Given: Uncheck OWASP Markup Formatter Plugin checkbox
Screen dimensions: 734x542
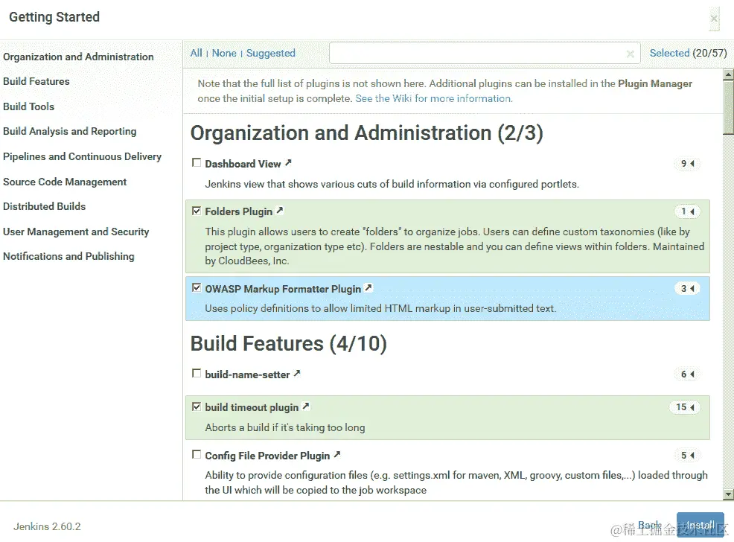Looking at the screenshot, I should point(197,288).
